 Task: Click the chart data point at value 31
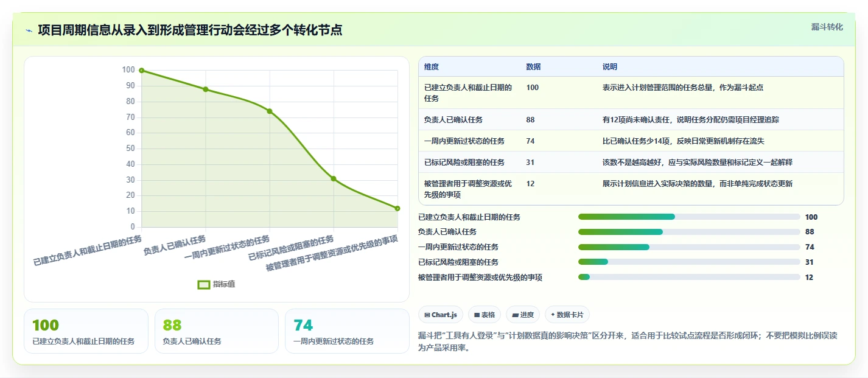pyautogui.click(x=334, y=178)
